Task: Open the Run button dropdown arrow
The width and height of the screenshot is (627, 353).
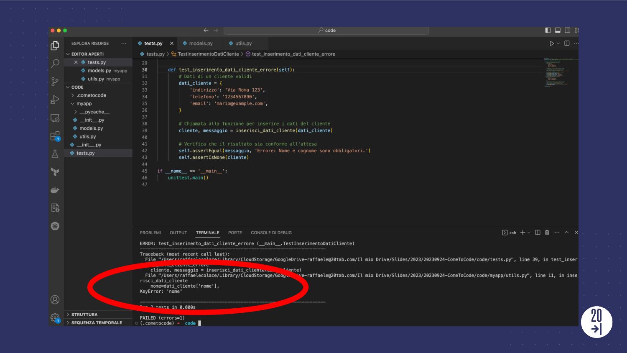Action: coord(558,43)
